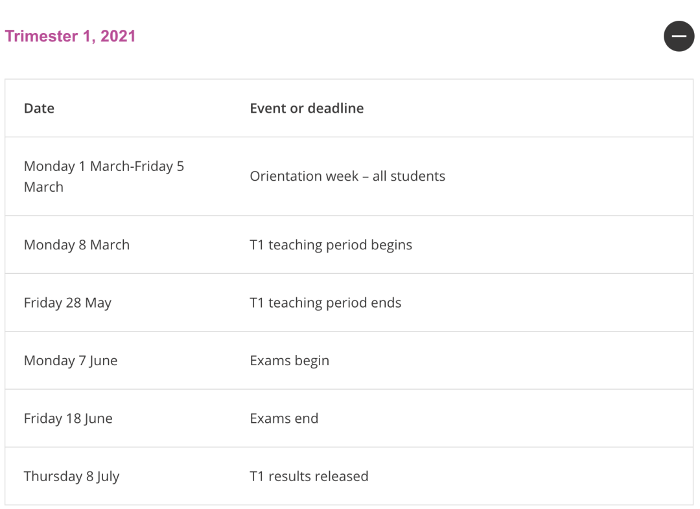Click the Event or deadline column header
Screen dimensions: 700x509
click(x=307, y=108)
